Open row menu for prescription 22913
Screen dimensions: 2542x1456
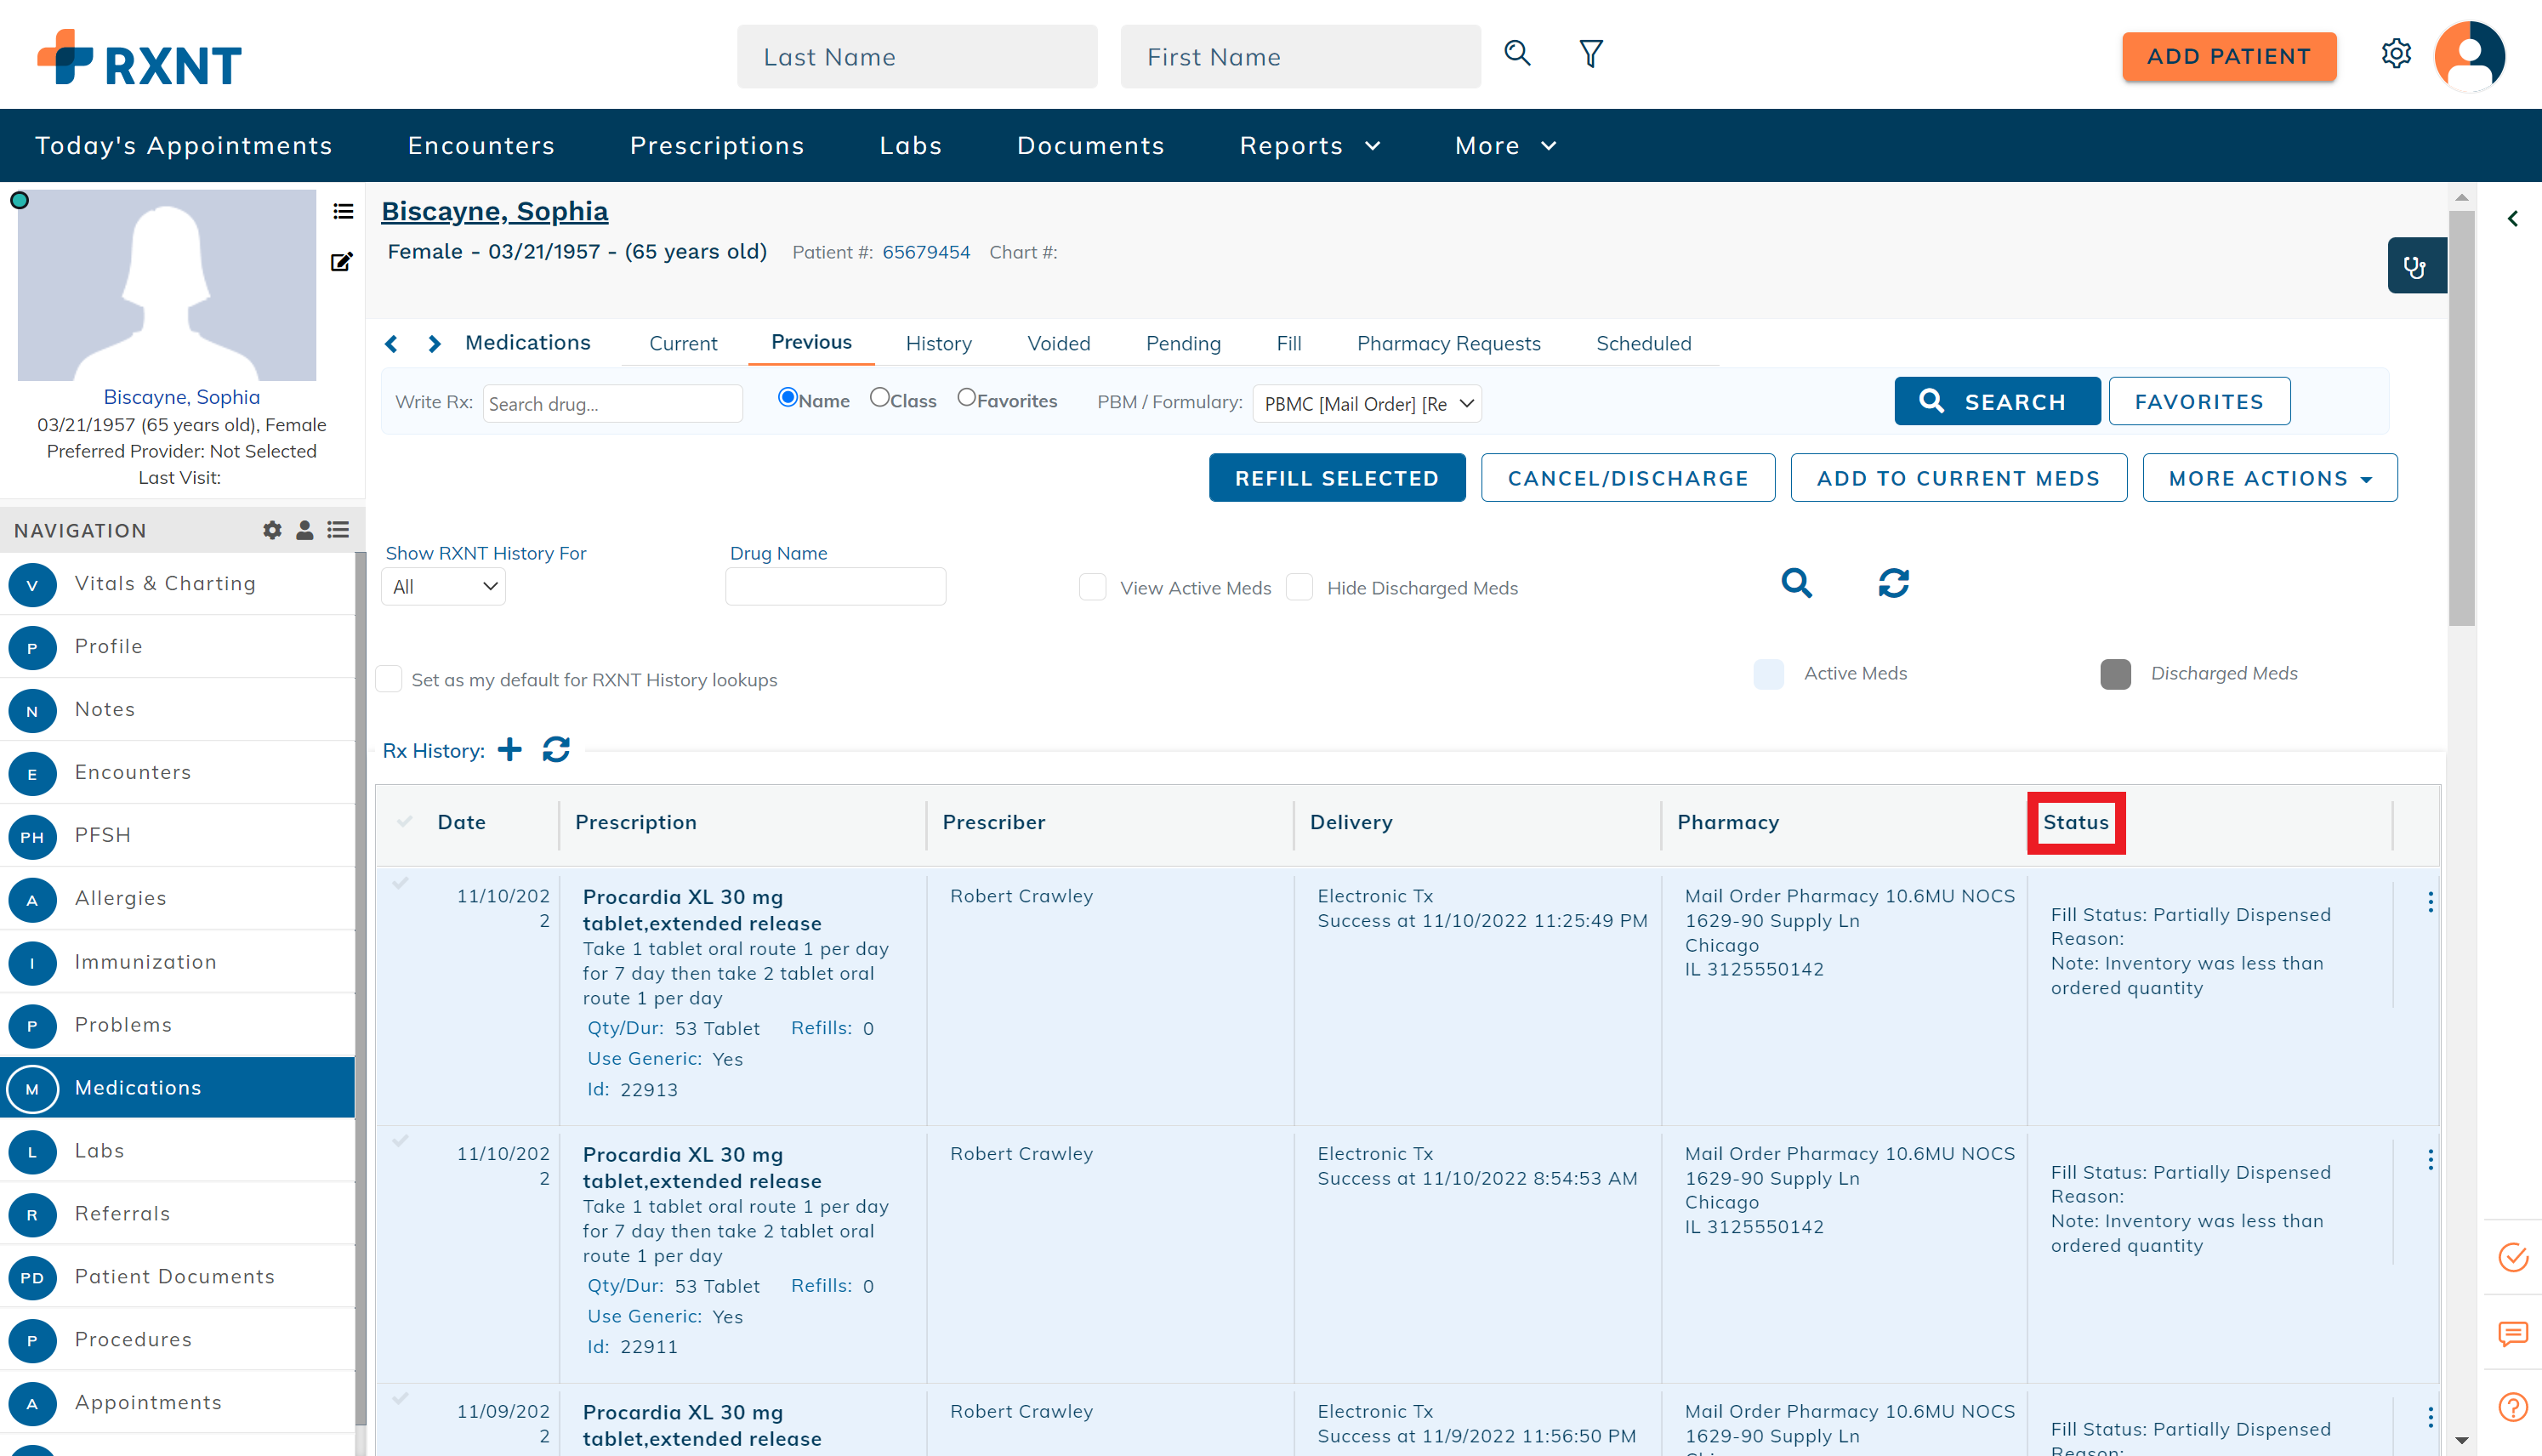pyautogui.click(x=2430, y=902)
